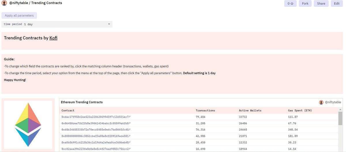346x152 pixels.
Task: Open the Ethereum logo image
Action: (28, 125)
